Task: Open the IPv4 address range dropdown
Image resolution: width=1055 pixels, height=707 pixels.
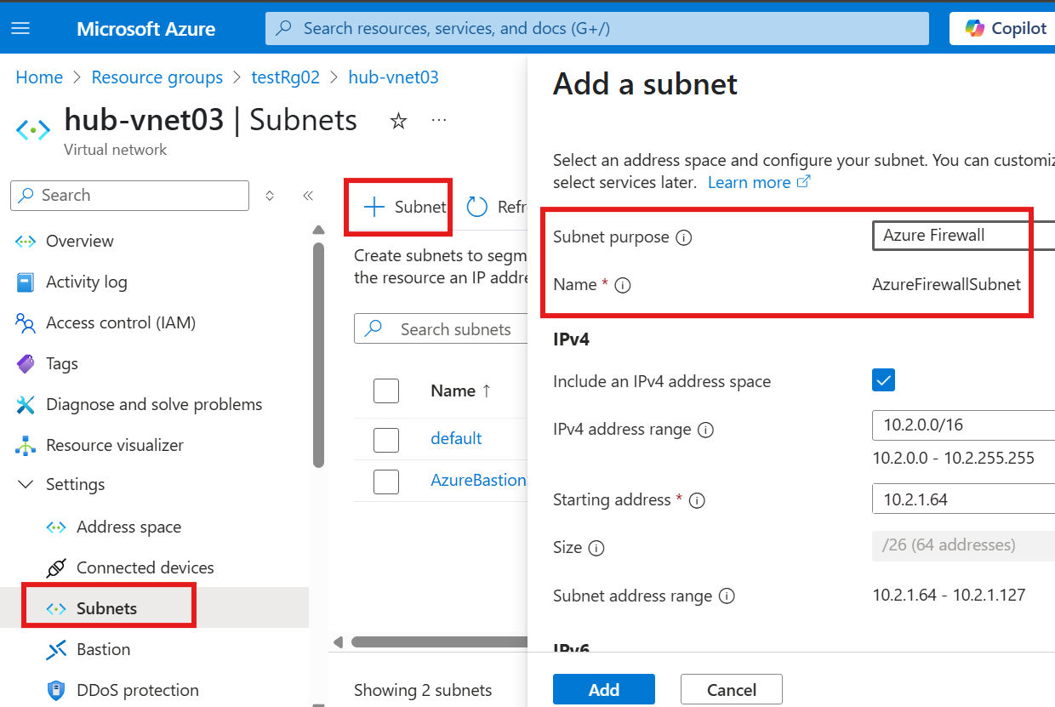Action: (x=963, y=425)
